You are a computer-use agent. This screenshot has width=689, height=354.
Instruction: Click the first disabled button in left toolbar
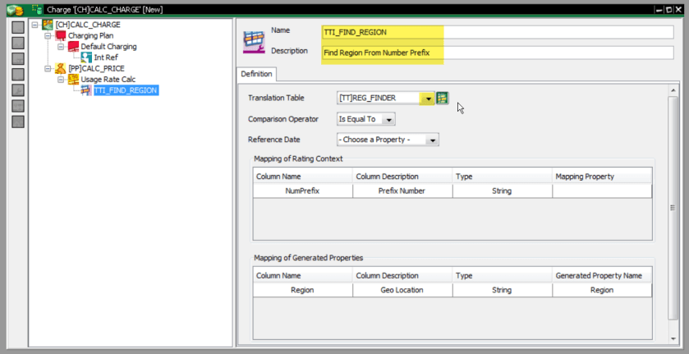17,25
